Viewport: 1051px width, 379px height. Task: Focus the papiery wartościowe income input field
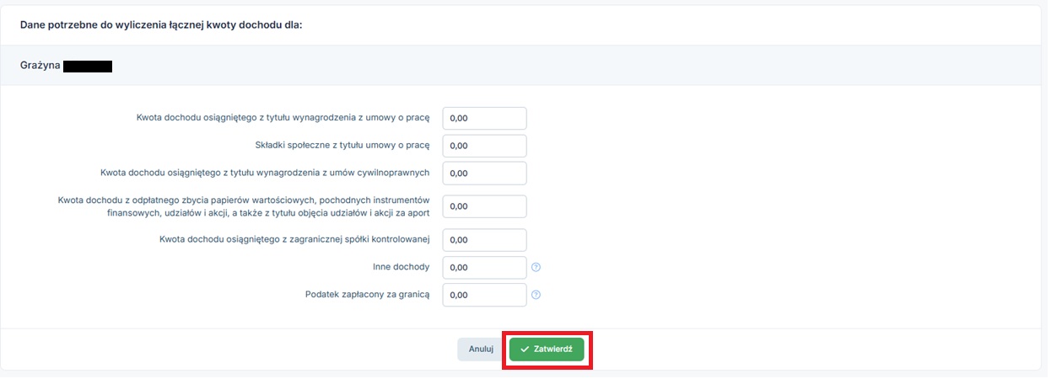click(484, 206)
